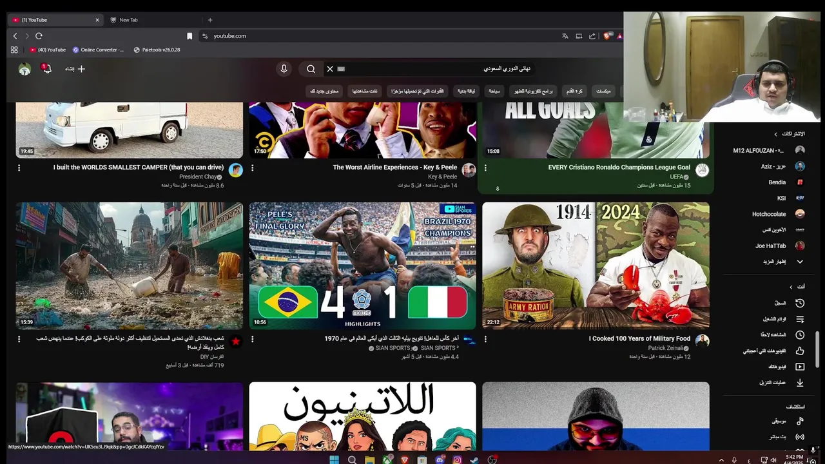Open your videos (فيديوهاتك) icon
Image resolution: width=825 pixels, height=464 pixels.
click(800, 367)
